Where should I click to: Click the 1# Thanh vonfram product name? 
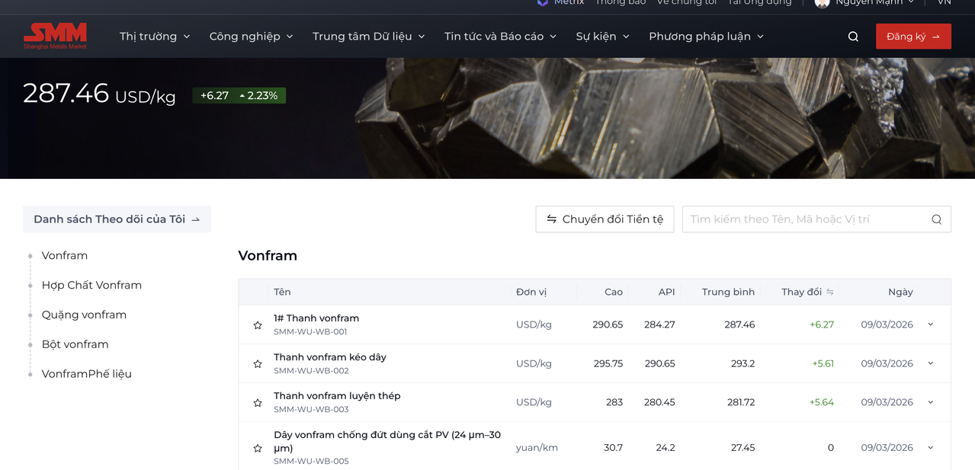click(x=316, y=318)
